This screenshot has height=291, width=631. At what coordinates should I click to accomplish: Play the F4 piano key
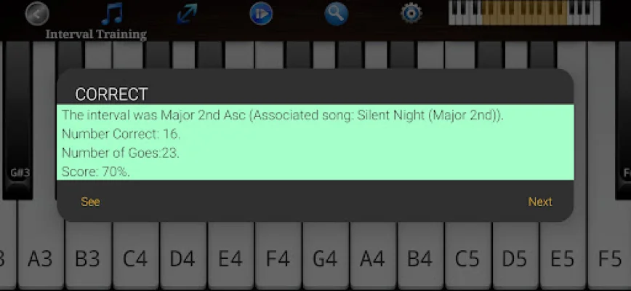point(278,259)
